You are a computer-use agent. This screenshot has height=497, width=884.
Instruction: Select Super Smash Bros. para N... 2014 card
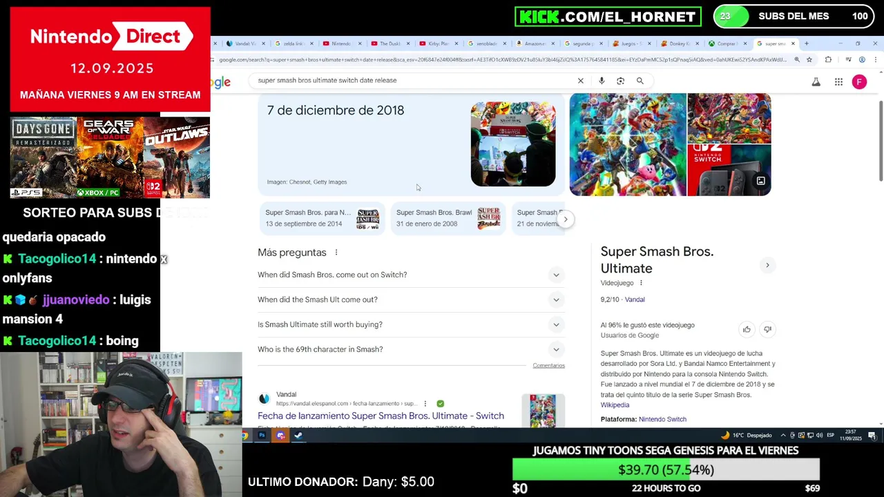pos(322,218)
